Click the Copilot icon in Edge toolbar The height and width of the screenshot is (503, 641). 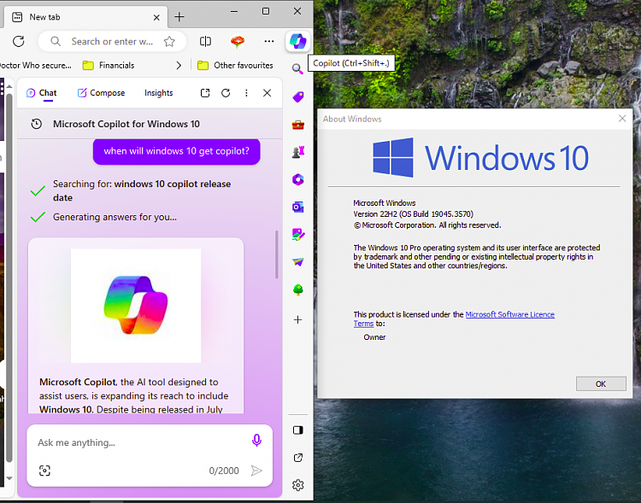point(298,41)
